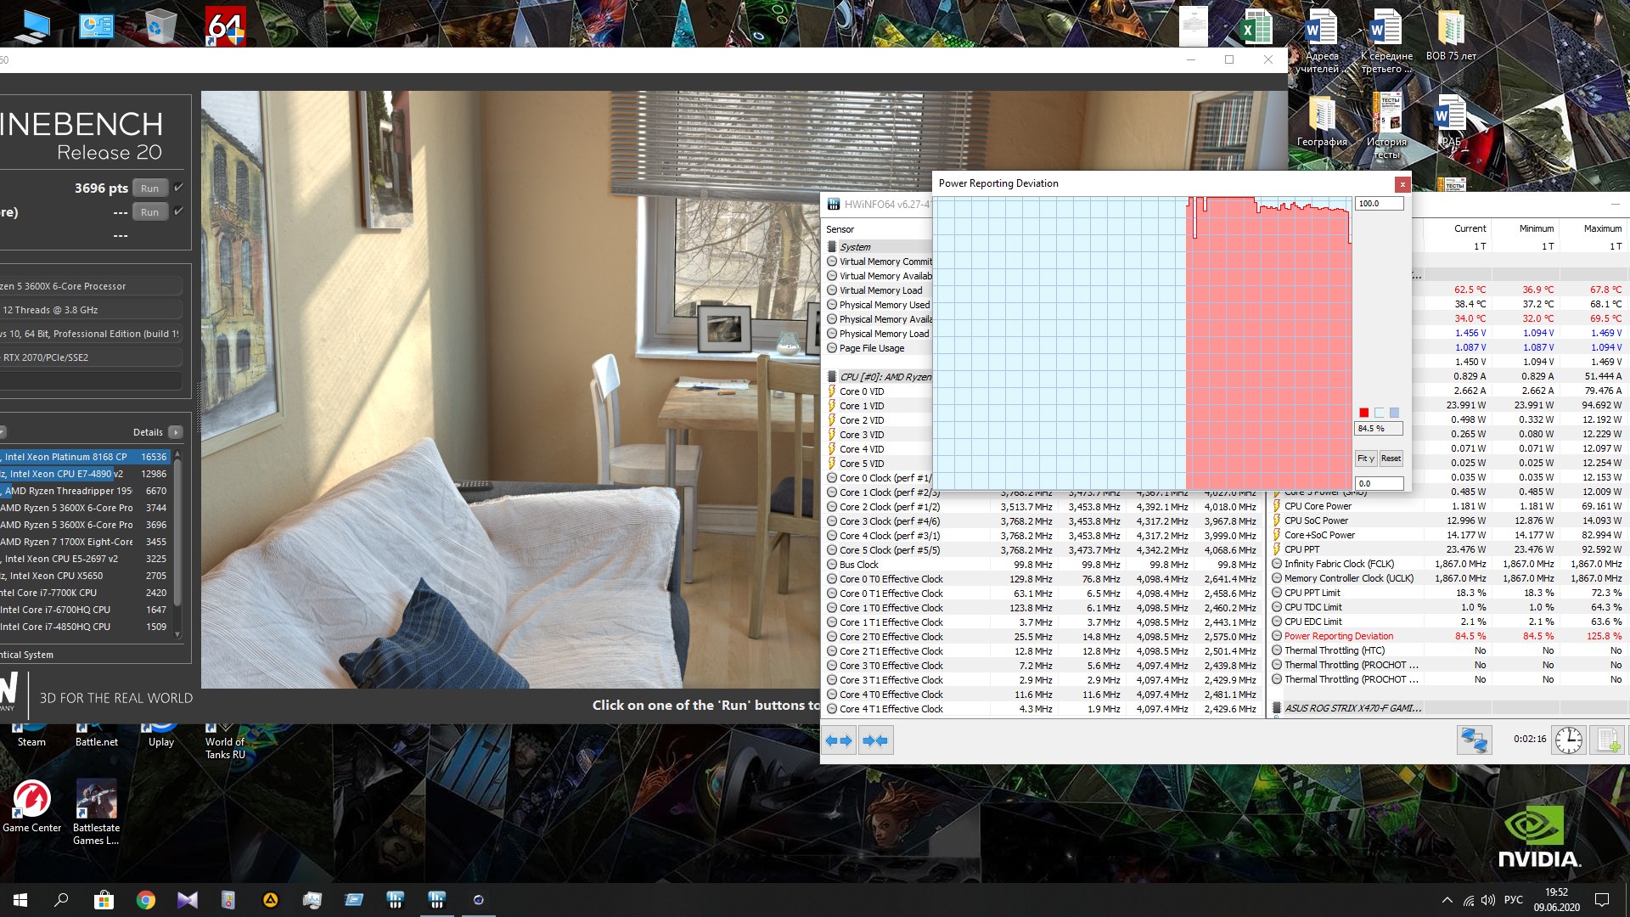Open HWiNFO network remote monitoring icon
The image size is (1630, 917).
[x=1474, y=740]
